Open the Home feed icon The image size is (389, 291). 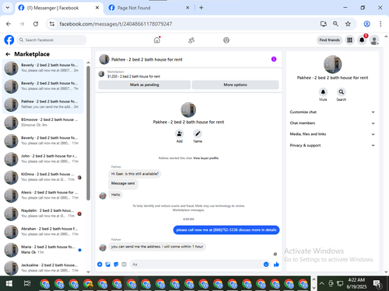pos(157,40)
